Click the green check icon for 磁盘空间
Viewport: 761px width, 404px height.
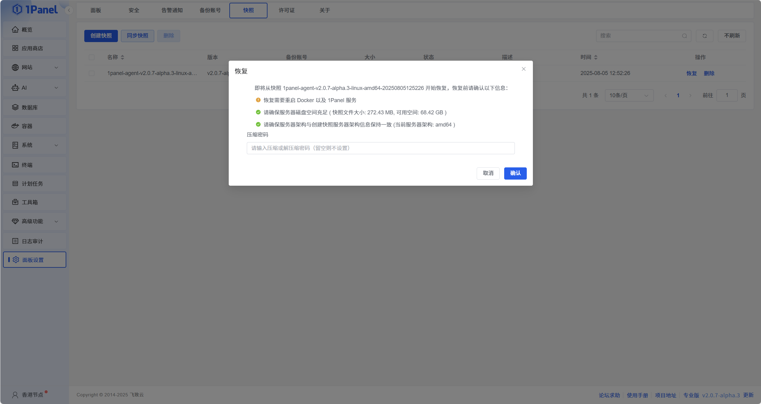[x=258, y=112]
